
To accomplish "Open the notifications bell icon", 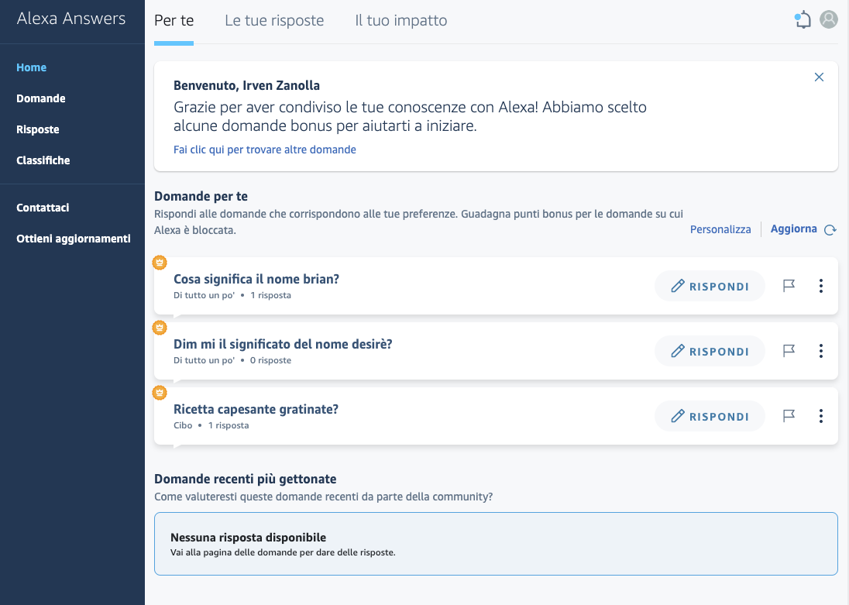I will click(x=803, y=20).
